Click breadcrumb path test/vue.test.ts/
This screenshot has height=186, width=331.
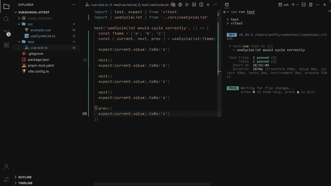(x=125, y=5)
